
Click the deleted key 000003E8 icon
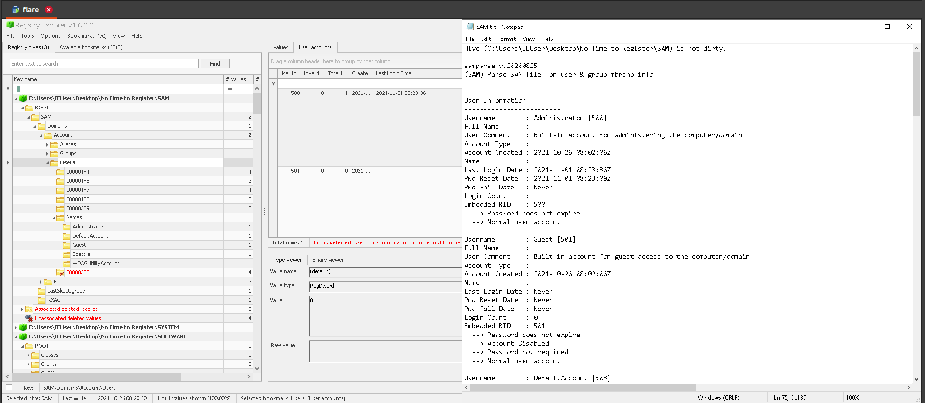60,272
